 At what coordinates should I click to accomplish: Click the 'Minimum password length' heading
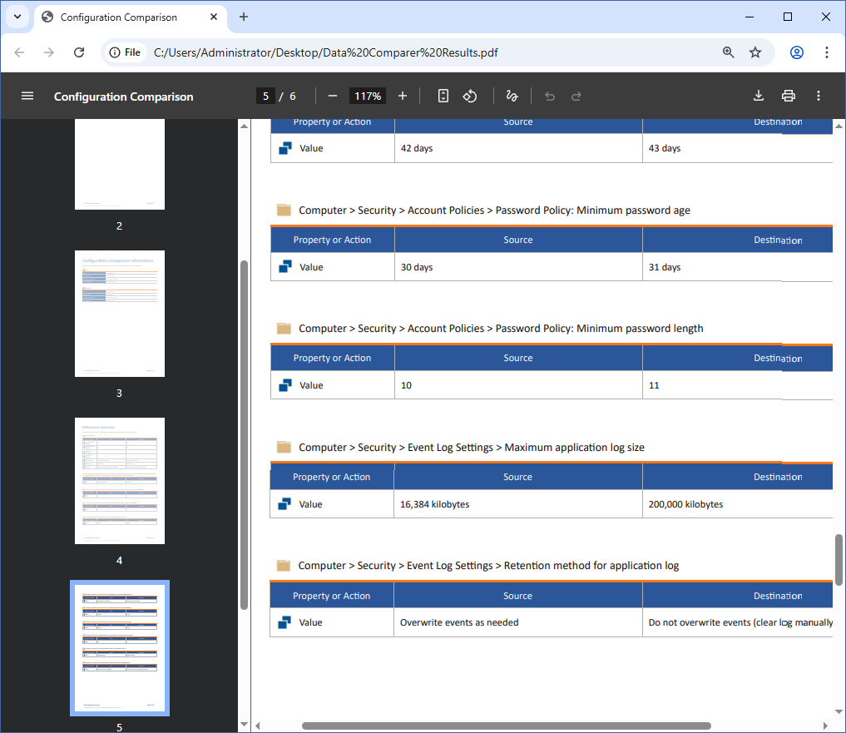[x=501, y=328]
